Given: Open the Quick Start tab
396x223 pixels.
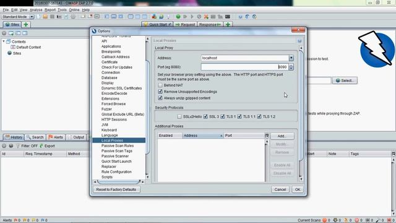Looking at the screenshot, I should point(157,25).
